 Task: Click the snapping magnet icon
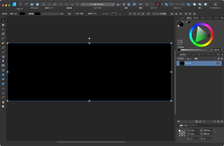pyautogui.click(x=158, y=4)
